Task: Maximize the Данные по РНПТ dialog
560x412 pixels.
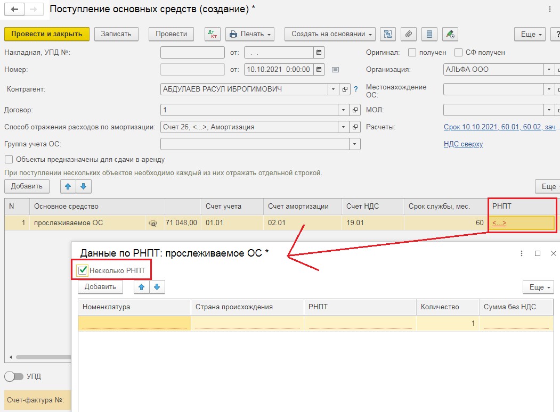Action: 538,253
